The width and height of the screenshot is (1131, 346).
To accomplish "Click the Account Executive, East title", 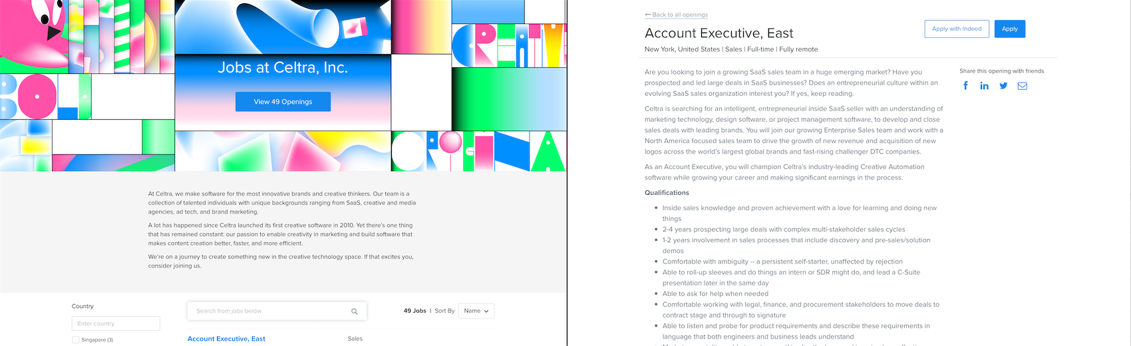I will coord(719,33).
